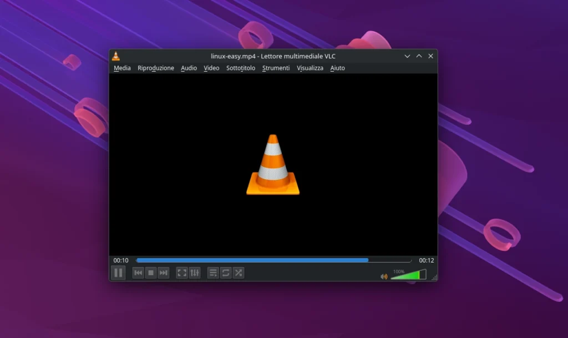The width and height of the screenshot is (568, 338).
Task: Open the extended settings equalizer panel
Action: [x=195, y=273]
